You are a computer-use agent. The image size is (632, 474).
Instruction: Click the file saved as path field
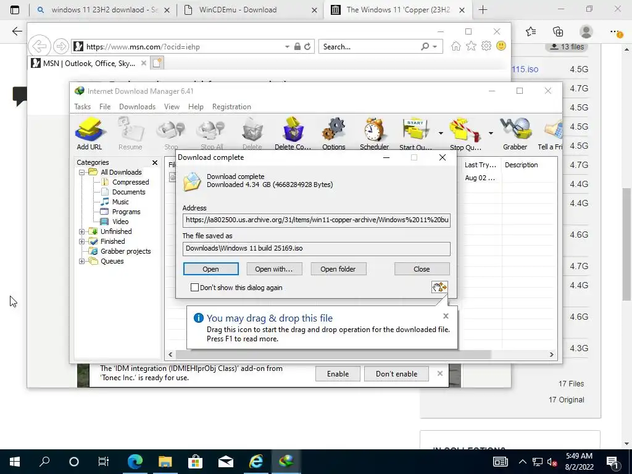317,248
